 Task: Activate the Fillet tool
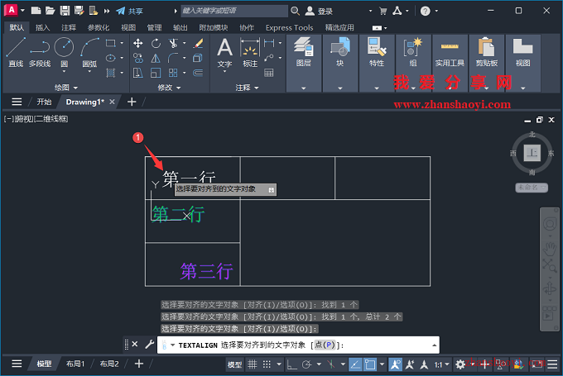click(x=173, y=58)
